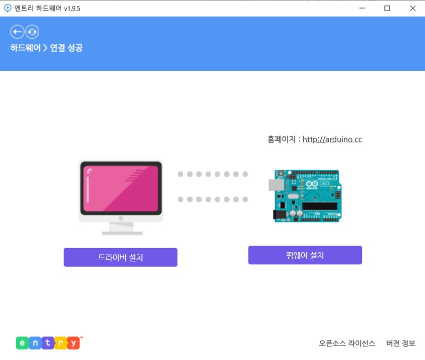The width and height of the screenshot is (425, 360).
Task: Open the http://arduino.cc homepage link
Action: point(332,139)
